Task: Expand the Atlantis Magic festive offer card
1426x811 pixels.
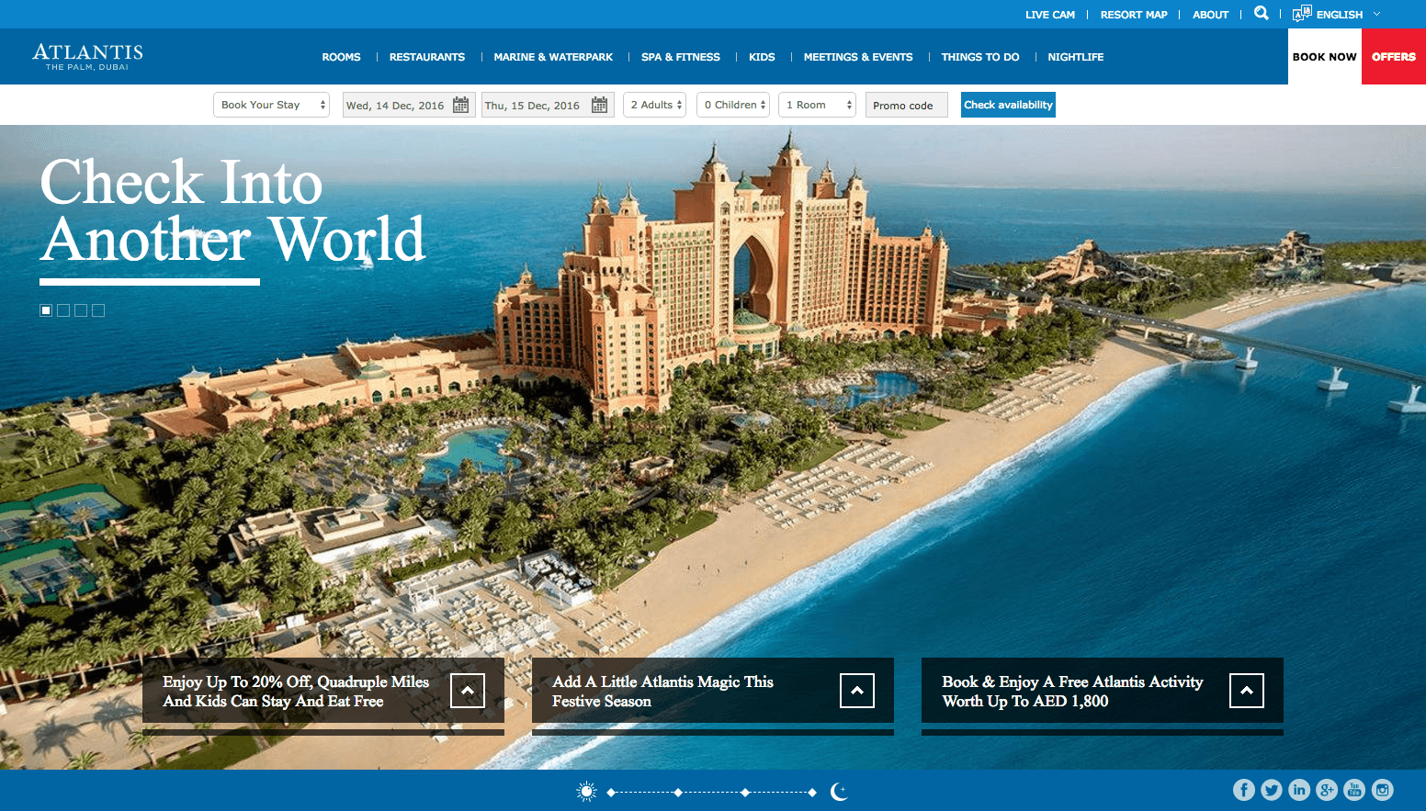Action: (x=856, y=690)
